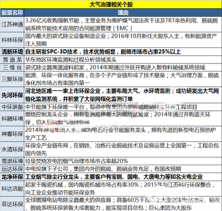Select stock name cell 菲达环保
222x211 pixels.
click(12, 204)
